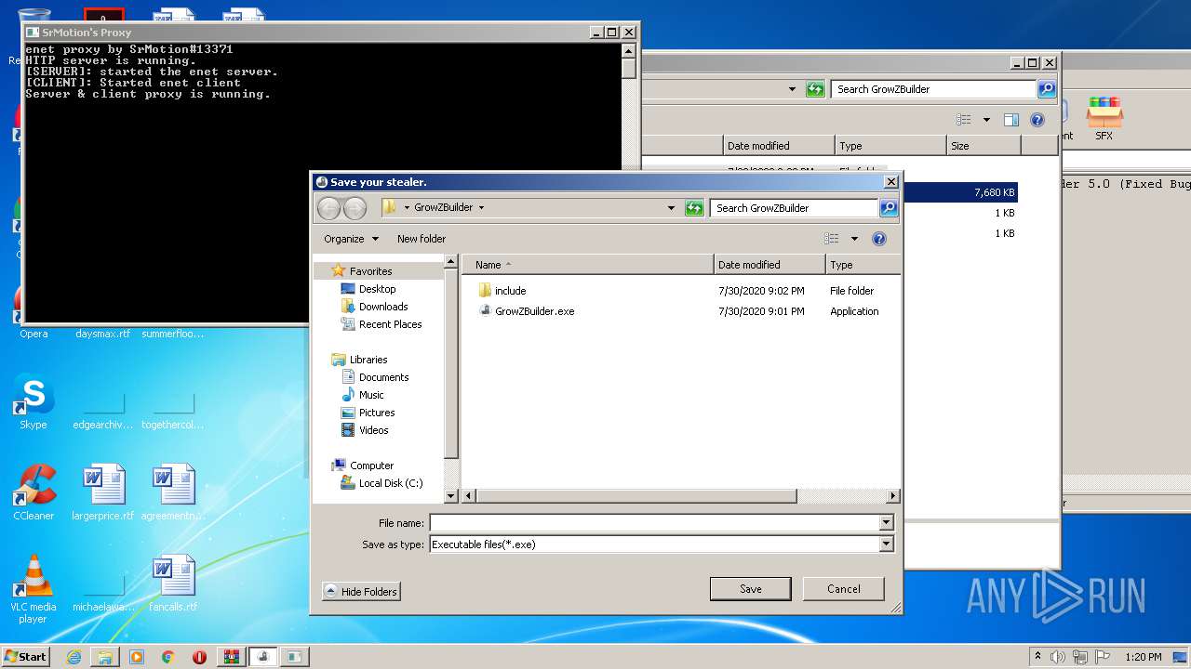Open the Start menu

25,656
